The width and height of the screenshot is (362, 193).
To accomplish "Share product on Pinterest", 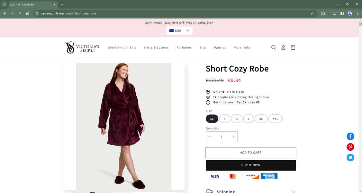I will pos(350,147).
